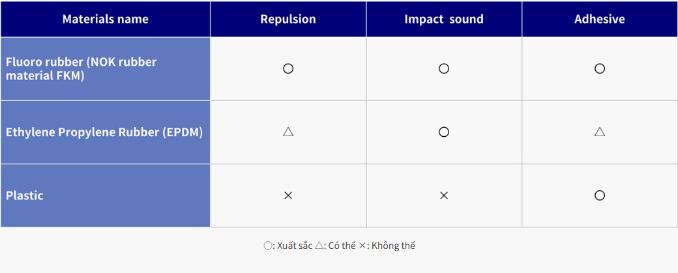Click the circle symbol for Fluoro rubber Repulsion
This screenshot has height=273, width=678.
click(288, 68)
